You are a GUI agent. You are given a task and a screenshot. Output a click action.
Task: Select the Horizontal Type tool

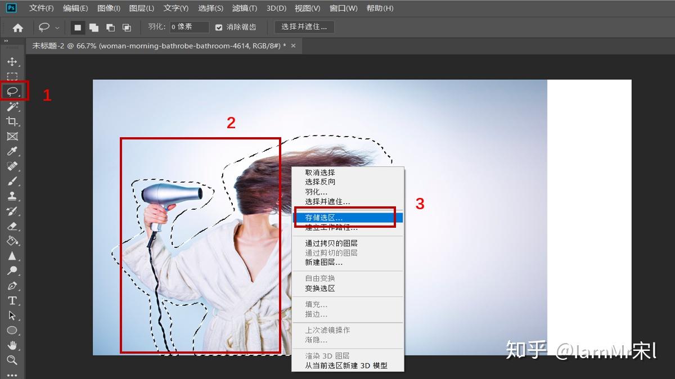12,301
